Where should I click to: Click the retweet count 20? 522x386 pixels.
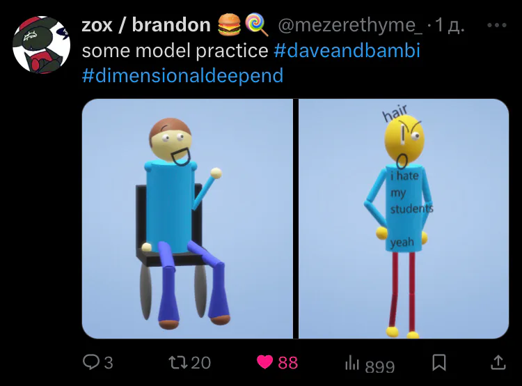click(x=200, y=363)
